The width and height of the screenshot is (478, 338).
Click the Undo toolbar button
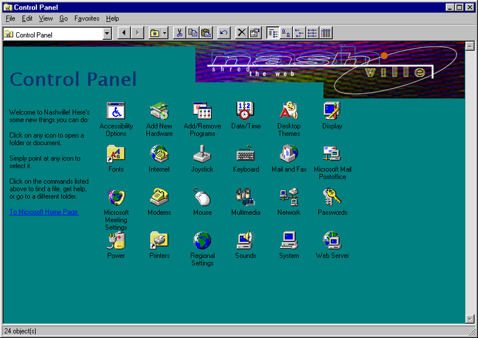[223, 33]
